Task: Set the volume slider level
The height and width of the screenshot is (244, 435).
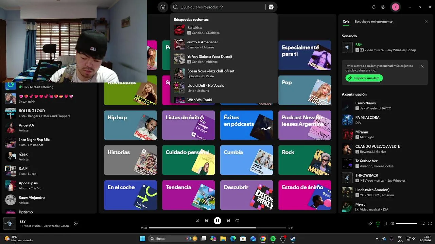Action: pos(406,224)
